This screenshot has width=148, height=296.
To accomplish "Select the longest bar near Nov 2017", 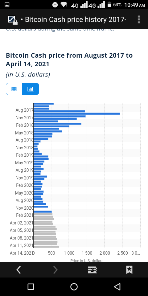I will (x=77, y=114).
